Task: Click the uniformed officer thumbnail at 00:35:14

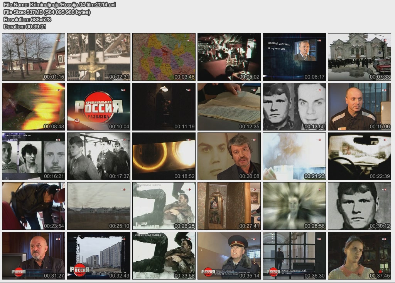Action: (229, 255)
